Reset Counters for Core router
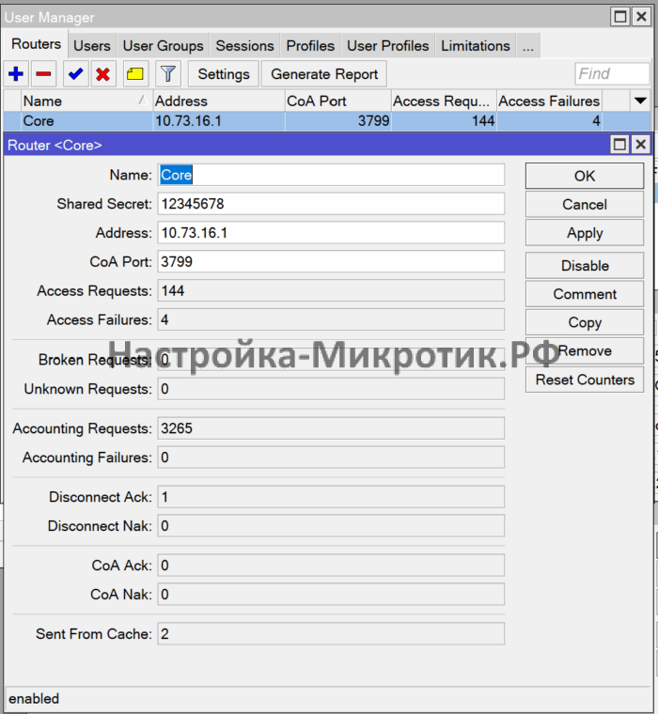This screenshot has width=658, height=714. pos(585,380)
